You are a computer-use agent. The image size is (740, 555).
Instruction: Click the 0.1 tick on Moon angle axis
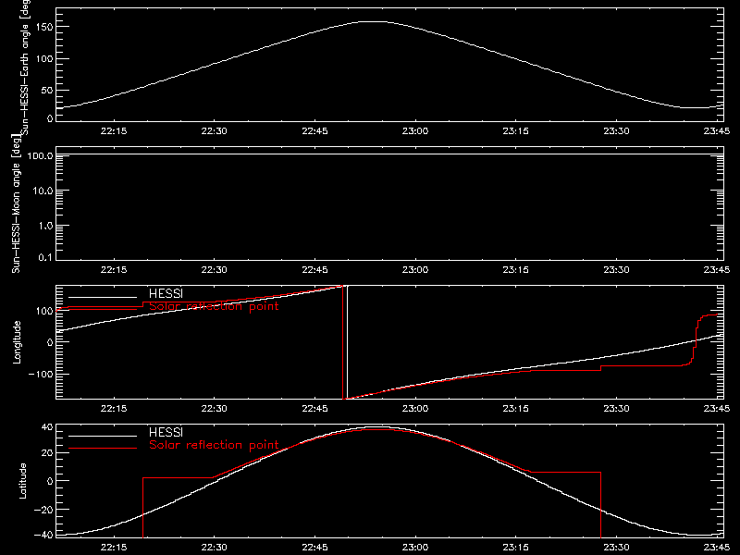click(45, 257)
